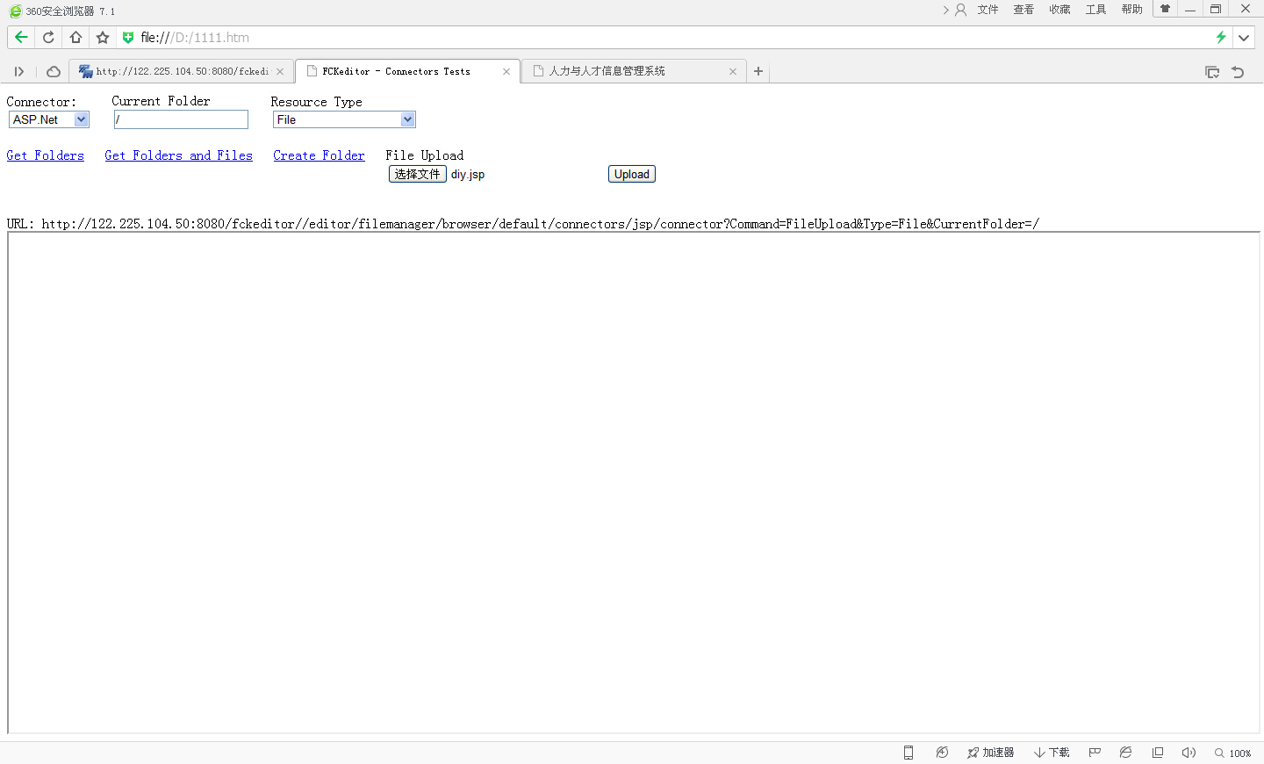Click the diy.jsp selected file name
Screen dimensions: 1264x764
coord(468,175)
